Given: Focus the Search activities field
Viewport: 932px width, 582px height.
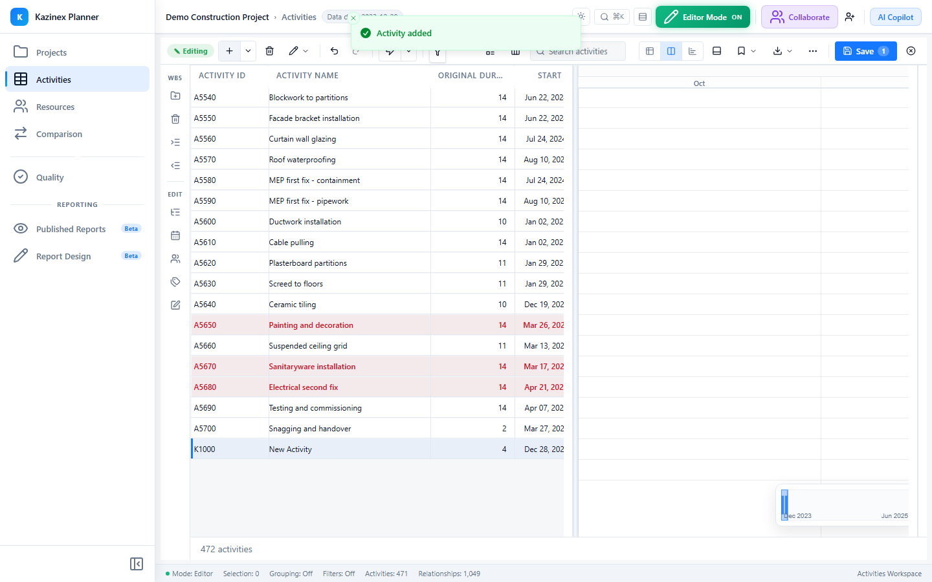Looking at the screenshot, I should pyautogui.click(x=578, y=51).
